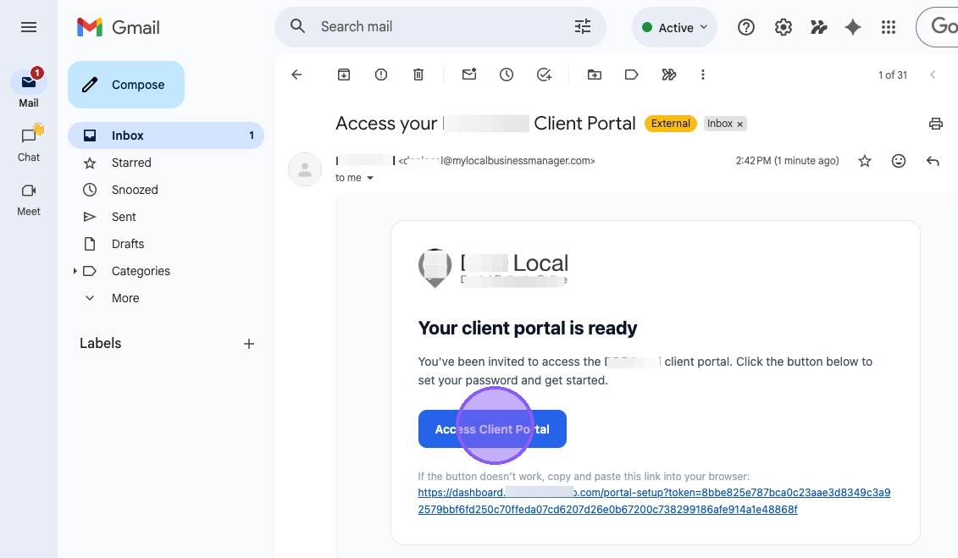Click the Compose button
Screen dimensions: 958x558
click(x=126, y=84)
